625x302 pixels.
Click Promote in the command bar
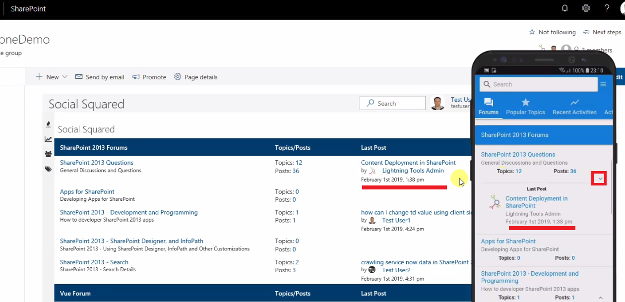click(149, 77)
